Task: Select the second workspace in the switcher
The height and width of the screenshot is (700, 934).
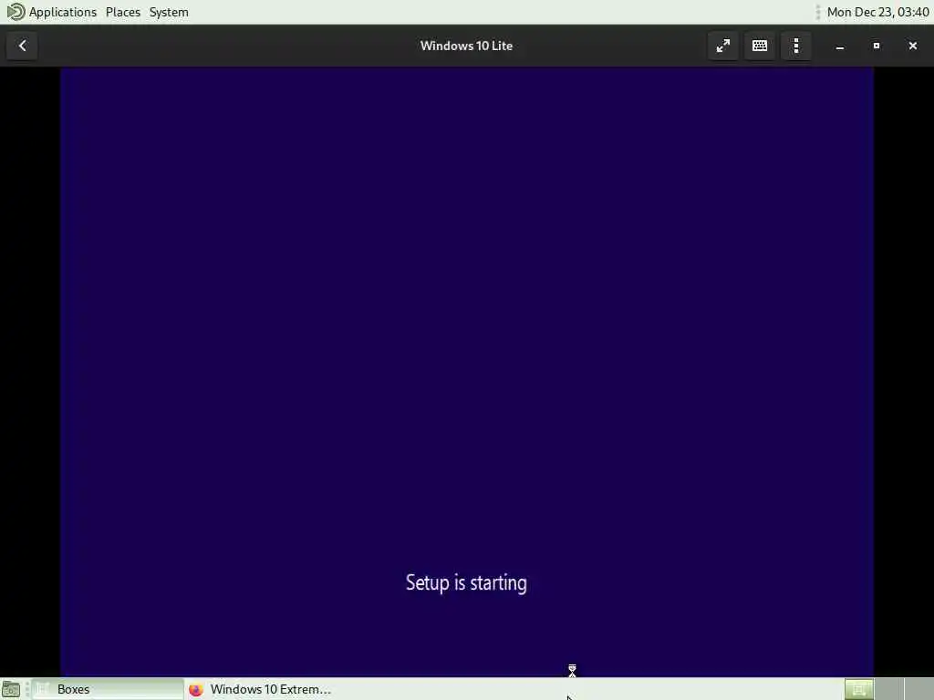Action: [x=888, y=689]
